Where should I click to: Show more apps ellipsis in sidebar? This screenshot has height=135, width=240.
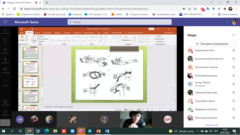coord(5,80)
